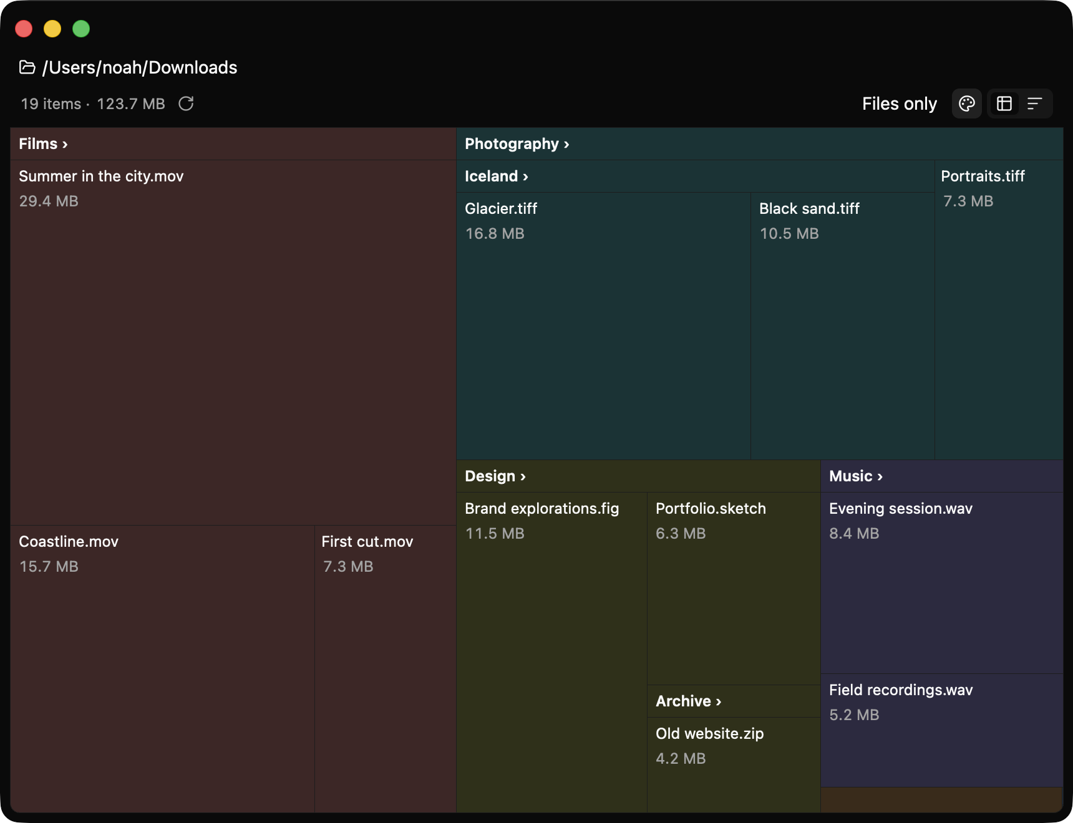Click the Black sand.tiff file name

[x=809, y=209]
